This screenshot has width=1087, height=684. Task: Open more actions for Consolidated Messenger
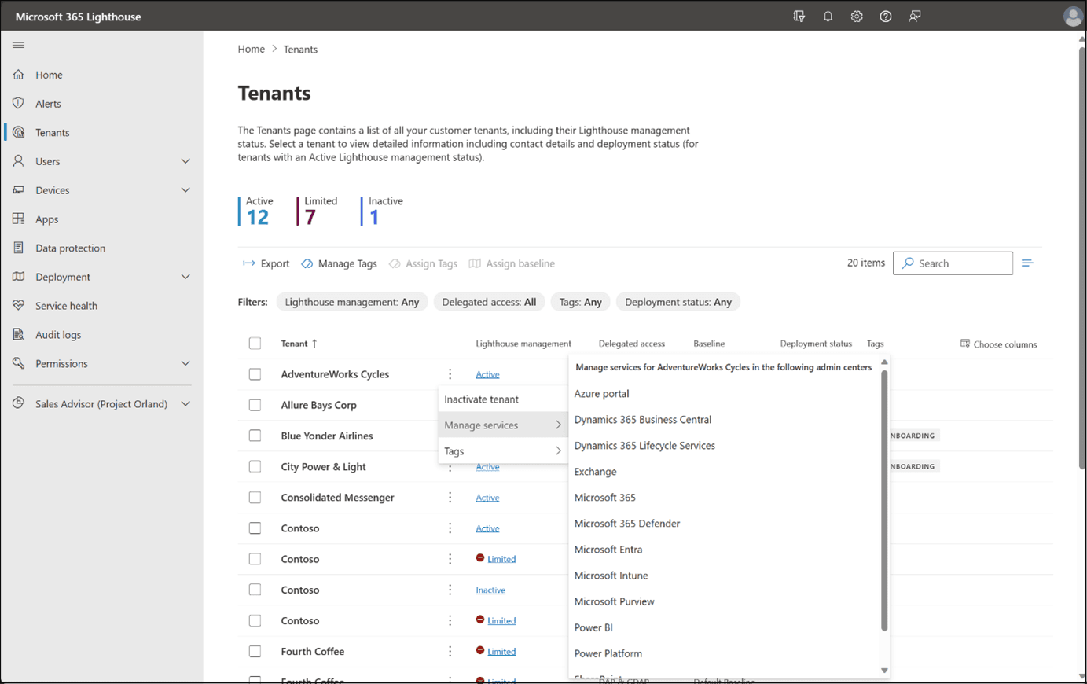click(450, 498)
